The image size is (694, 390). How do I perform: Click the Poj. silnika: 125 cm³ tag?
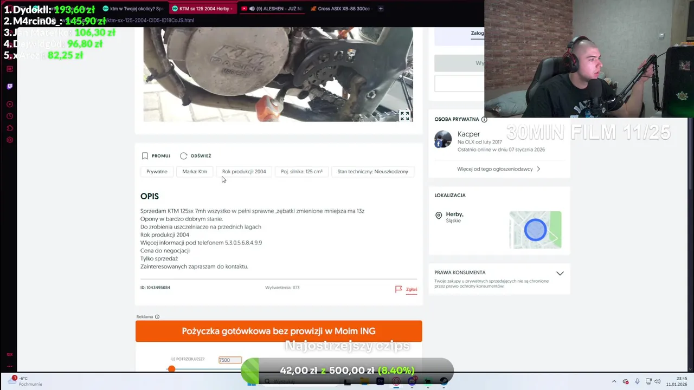point(301,172)
